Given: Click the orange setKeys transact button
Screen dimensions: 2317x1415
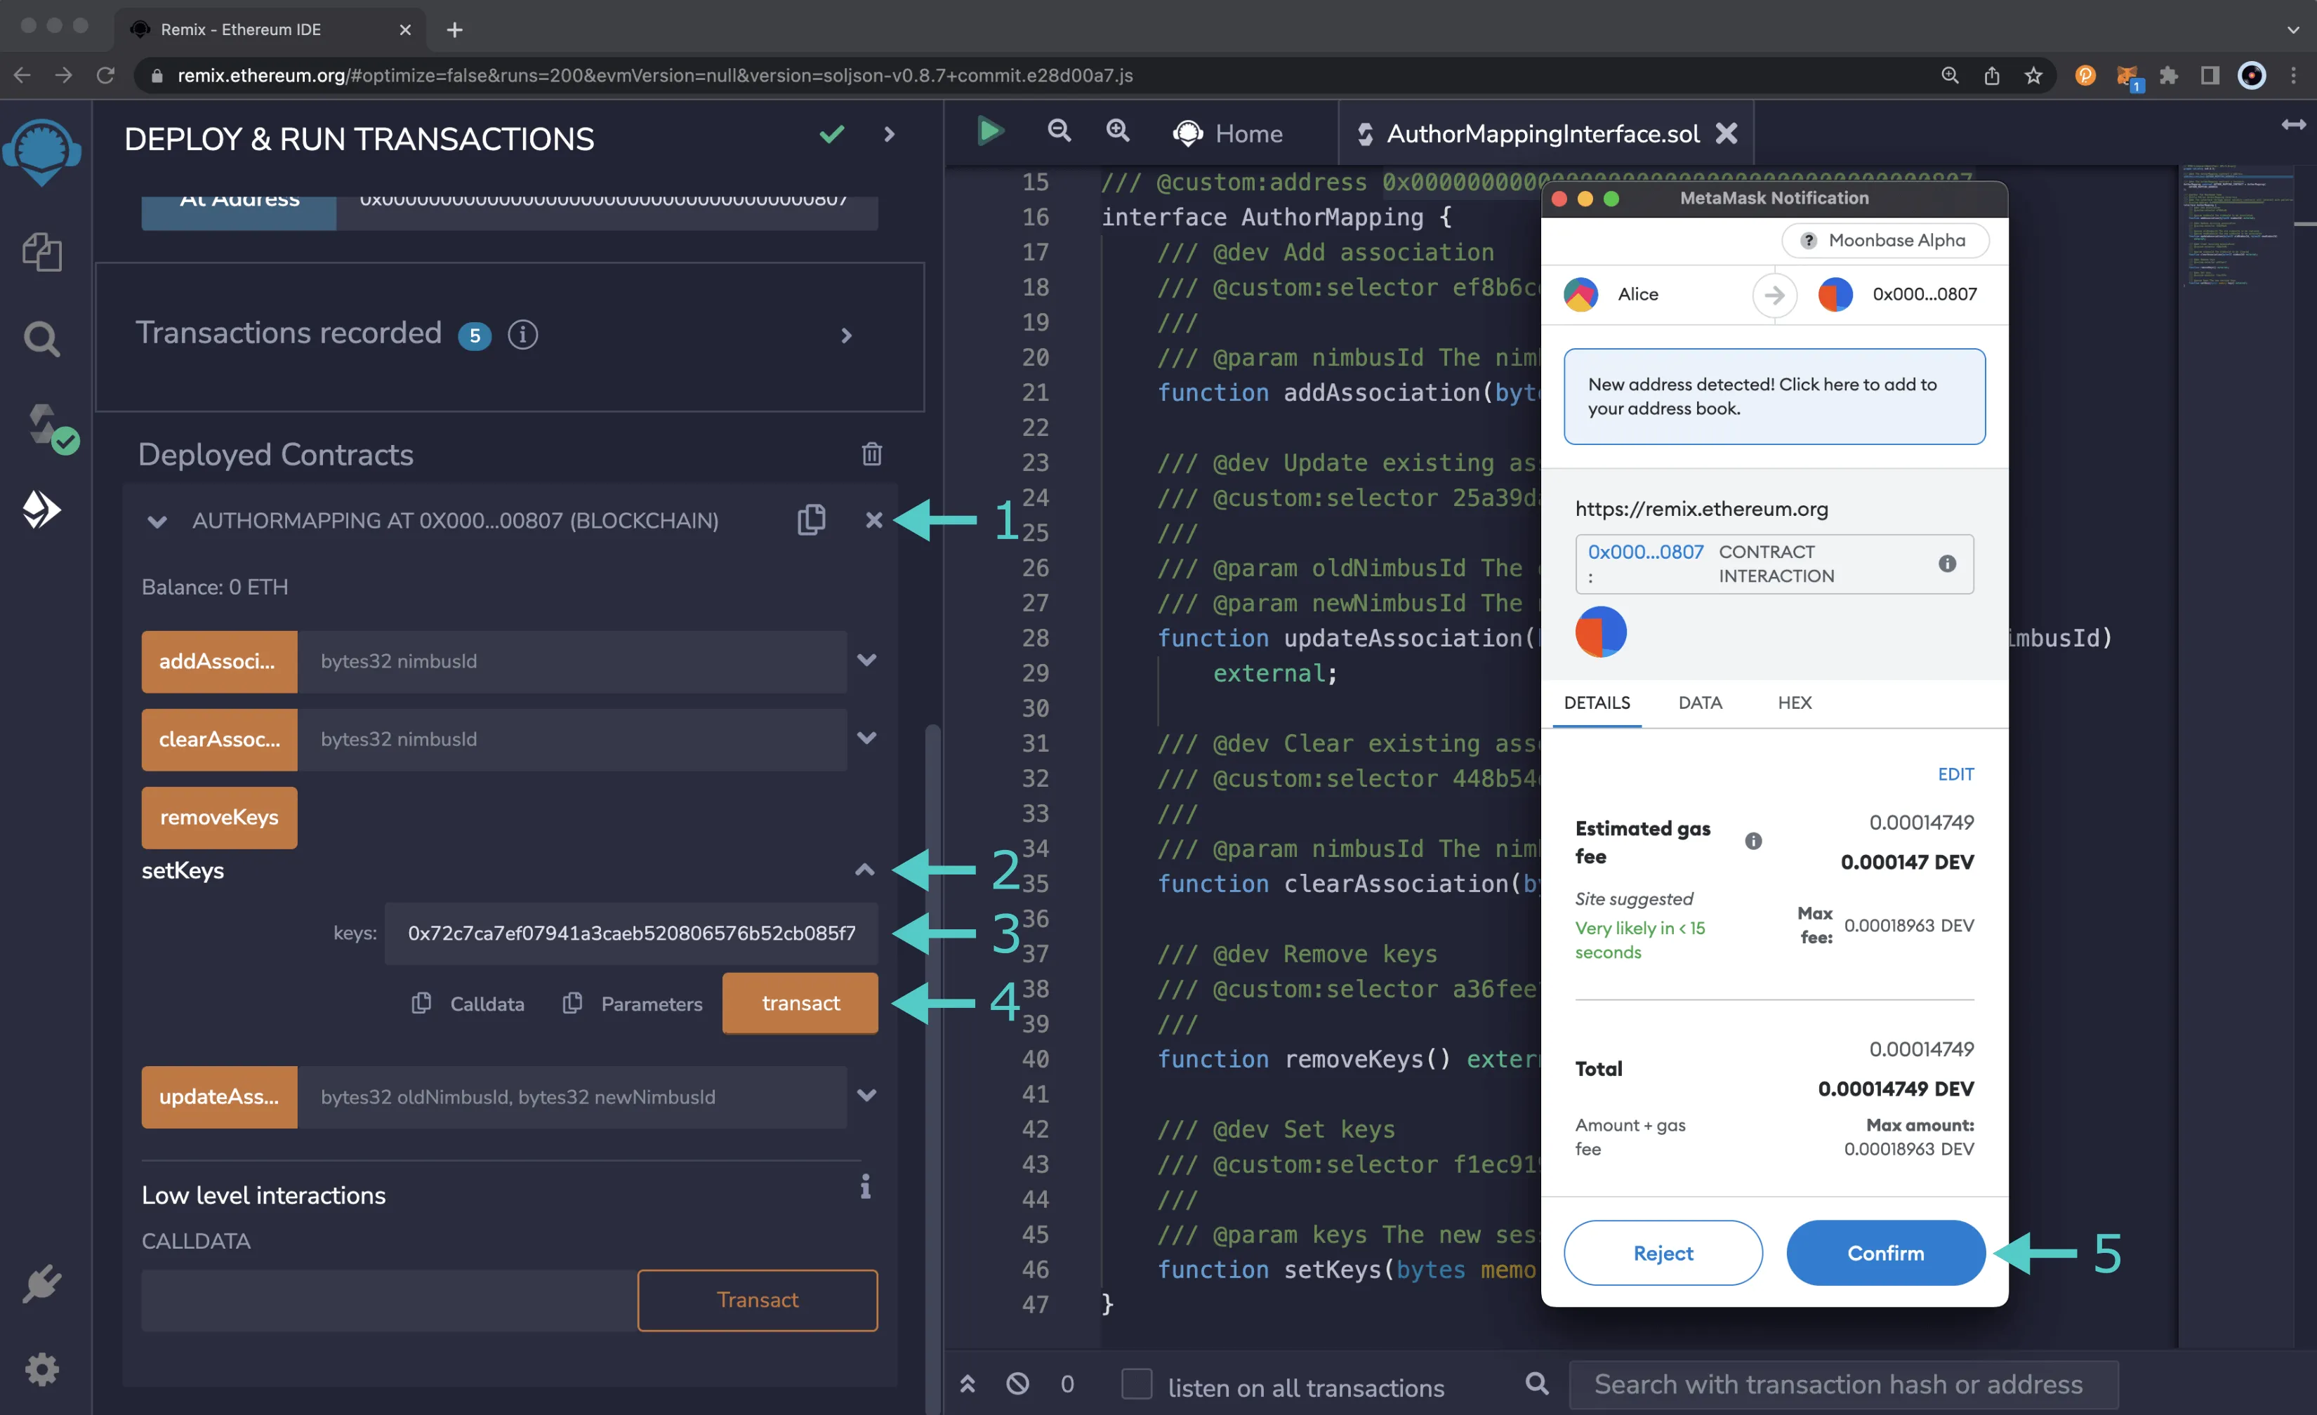Looking at the screenshot, I should [800, 1003].
